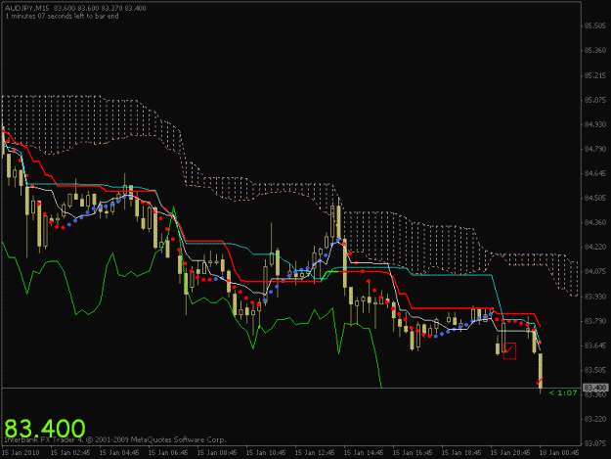Click the "15 Jan 2010" time axis label
Viewport: 611px width, 459px height.
point(22,453)
